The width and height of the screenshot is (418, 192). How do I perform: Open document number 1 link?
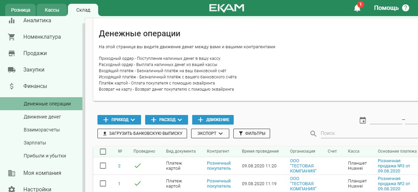[119, 184]
